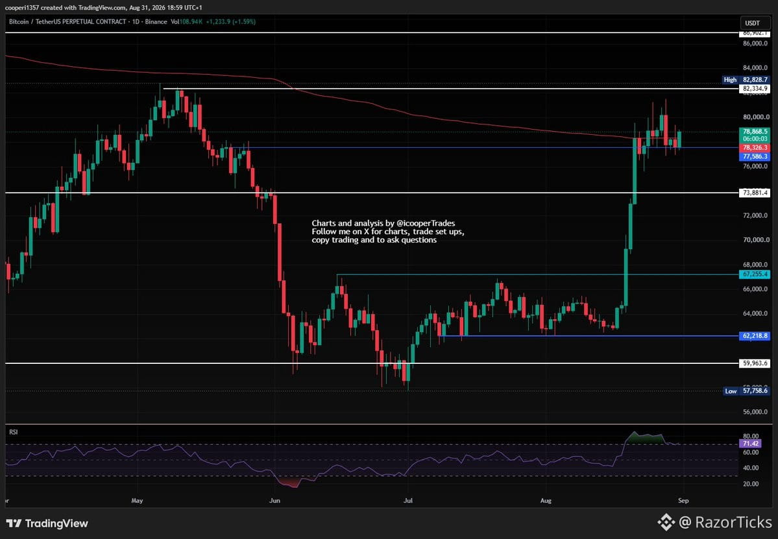778x539 pixels.
Task: Click the RSI indicator pane label
Action: (x=14, y=433)
